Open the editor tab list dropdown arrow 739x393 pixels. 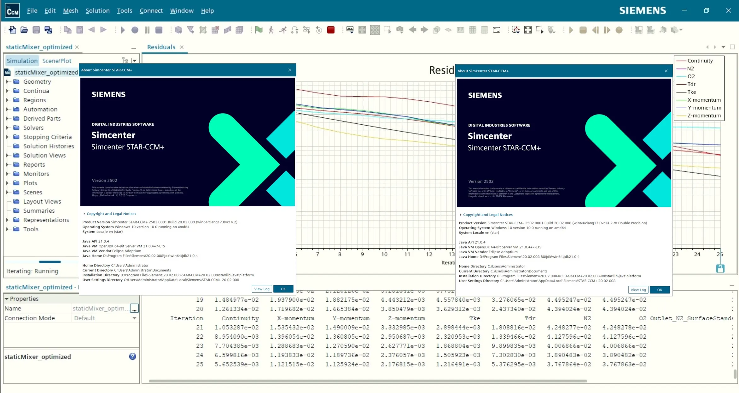click(723, 47)
